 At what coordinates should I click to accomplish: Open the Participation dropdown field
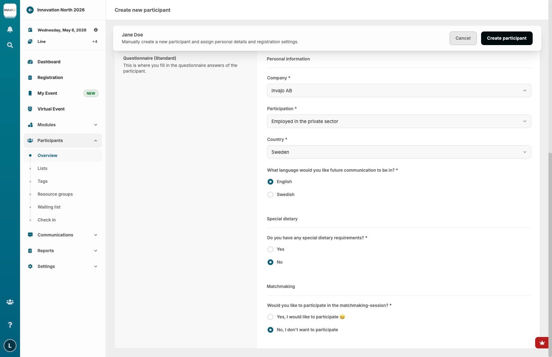tap(399, 121)
